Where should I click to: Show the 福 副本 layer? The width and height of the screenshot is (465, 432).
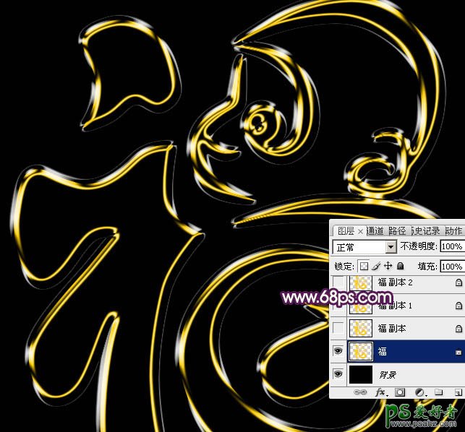click(x=338, y=329)
